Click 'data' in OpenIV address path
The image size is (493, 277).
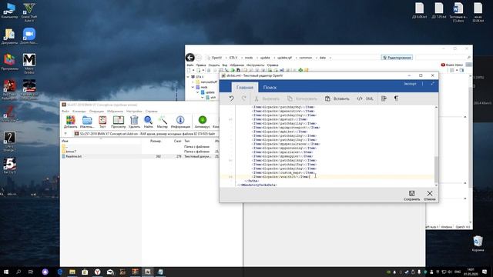323,58
